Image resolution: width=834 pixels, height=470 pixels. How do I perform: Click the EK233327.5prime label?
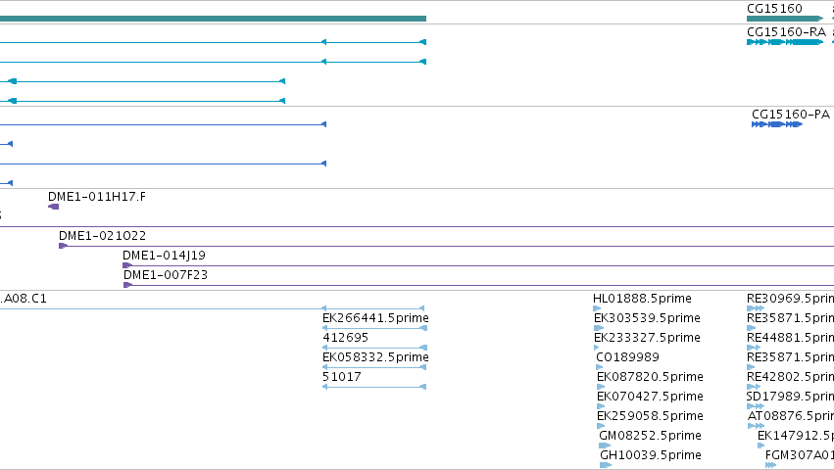(647, 338)
